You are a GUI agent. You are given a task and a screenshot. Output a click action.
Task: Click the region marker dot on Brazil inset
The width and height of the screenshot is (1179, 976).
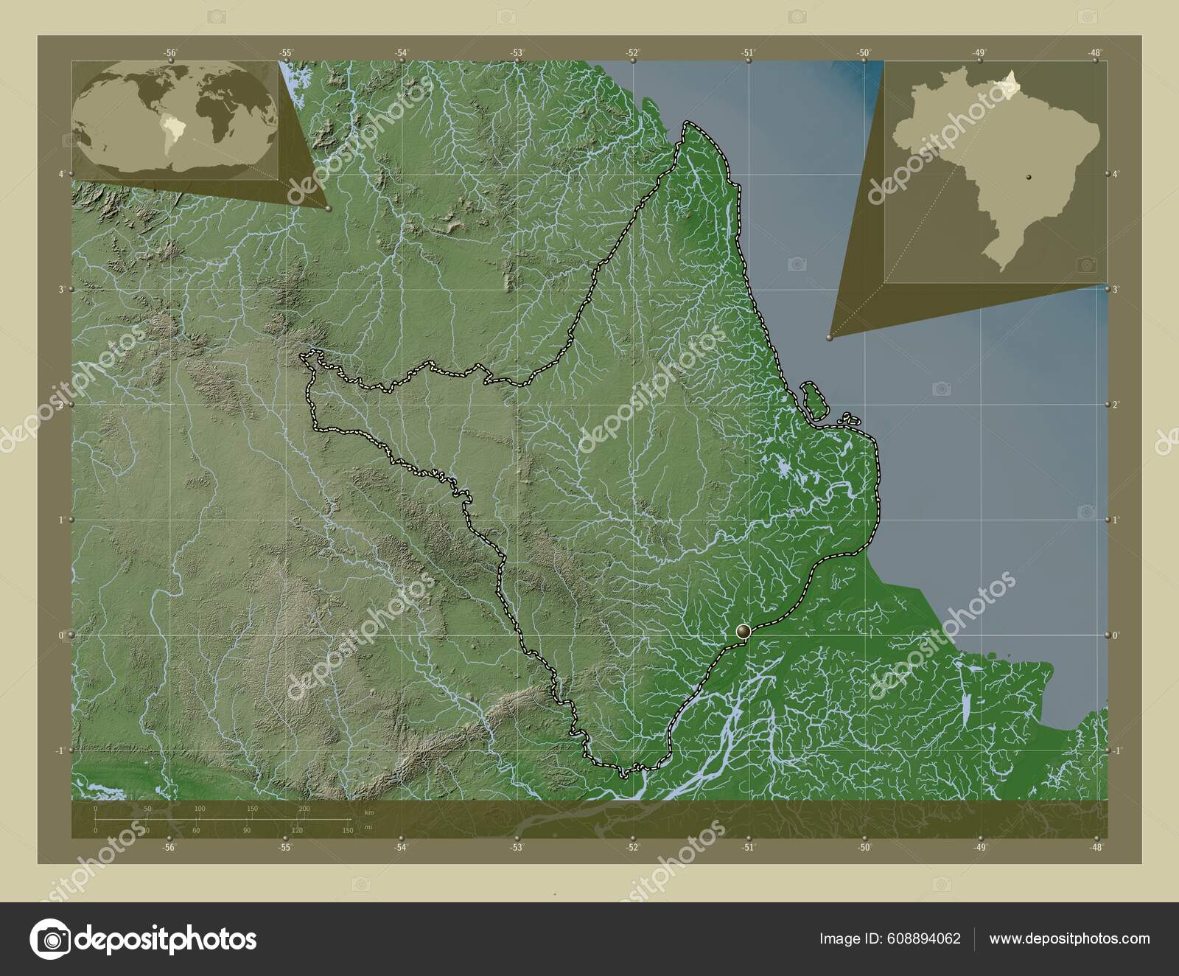click(1029, 177)
